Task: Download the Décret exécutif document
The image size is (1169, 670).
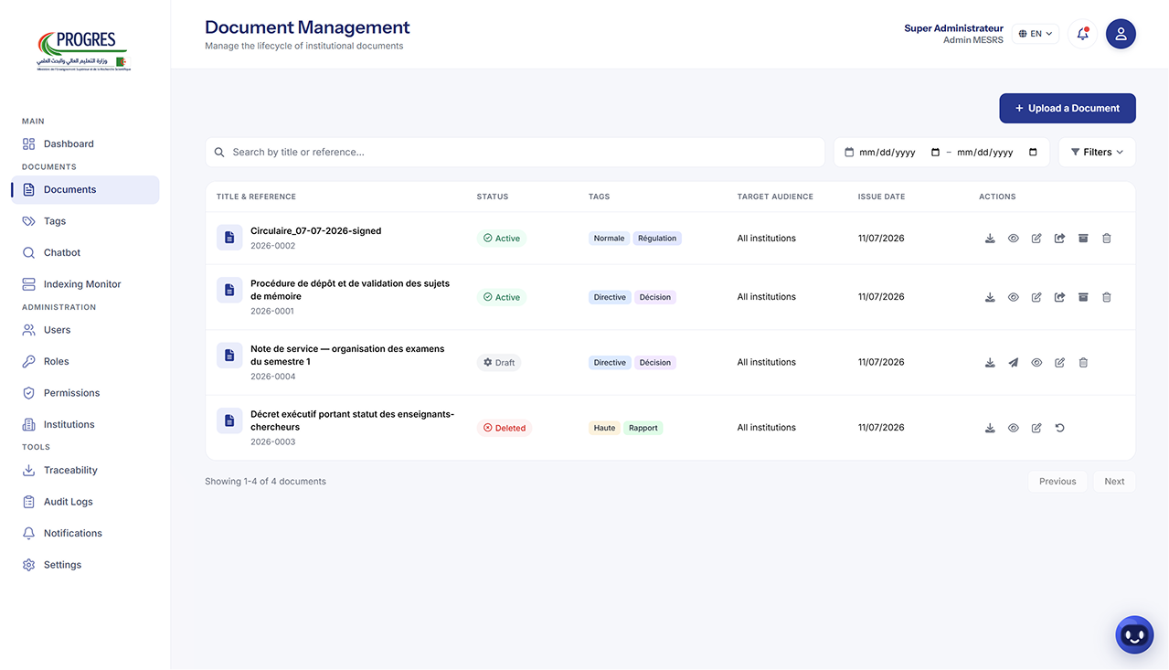Action: click(990, 428)
